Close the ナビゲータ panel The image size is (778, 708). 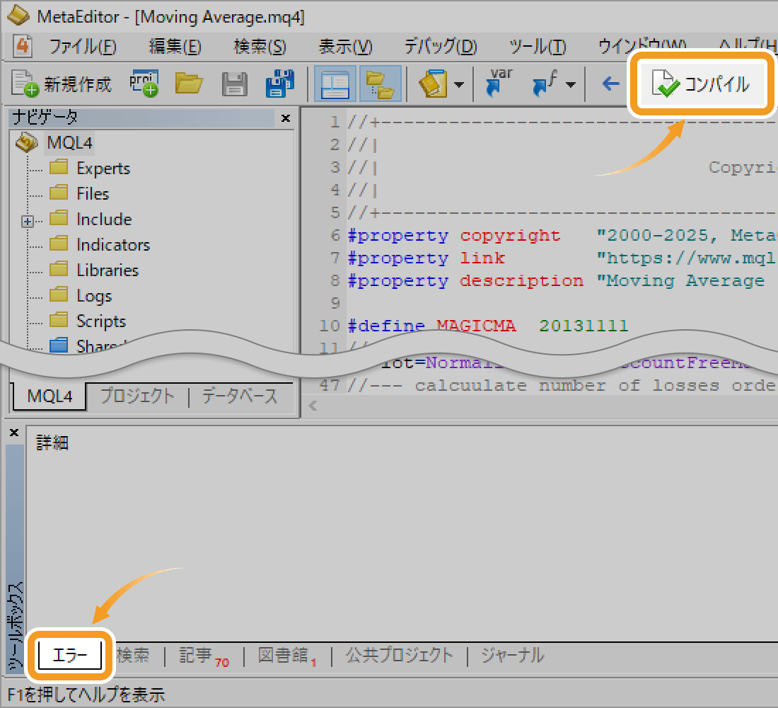(286, 118)
